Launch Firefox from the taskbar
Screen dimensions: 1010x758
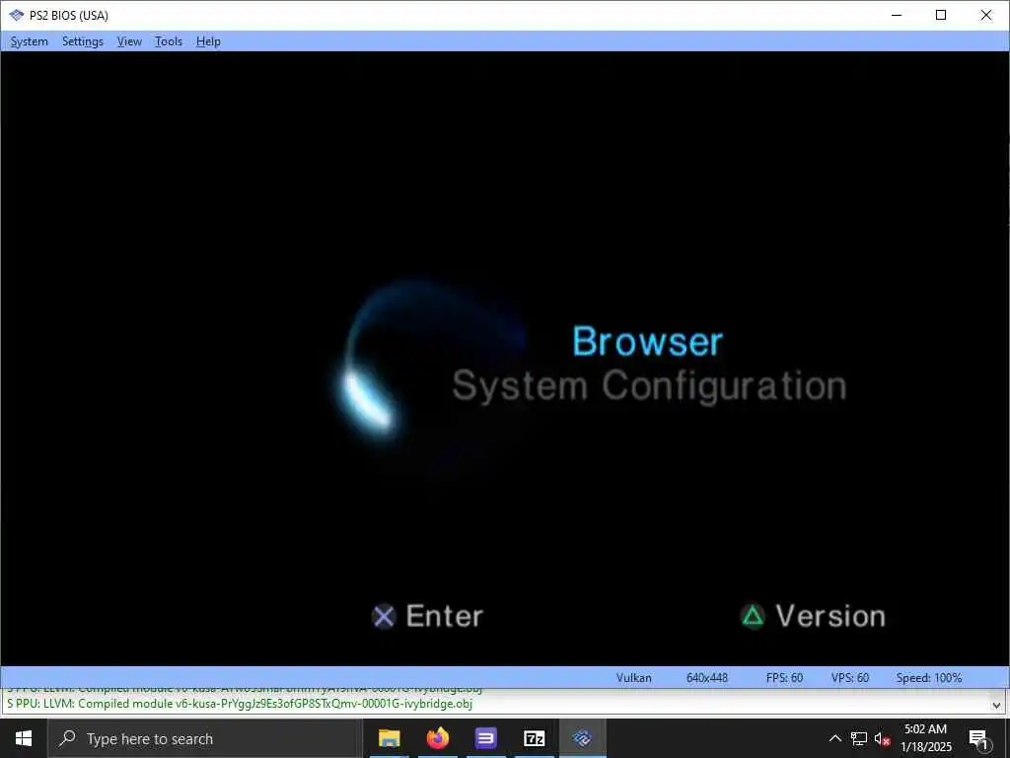[437, 738]
